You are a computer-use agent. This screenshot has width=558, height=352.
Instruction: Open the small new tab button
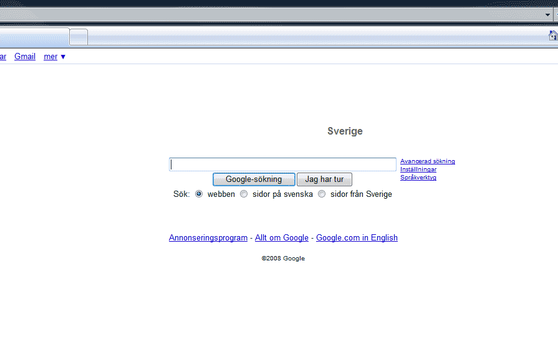coord(79,37)
